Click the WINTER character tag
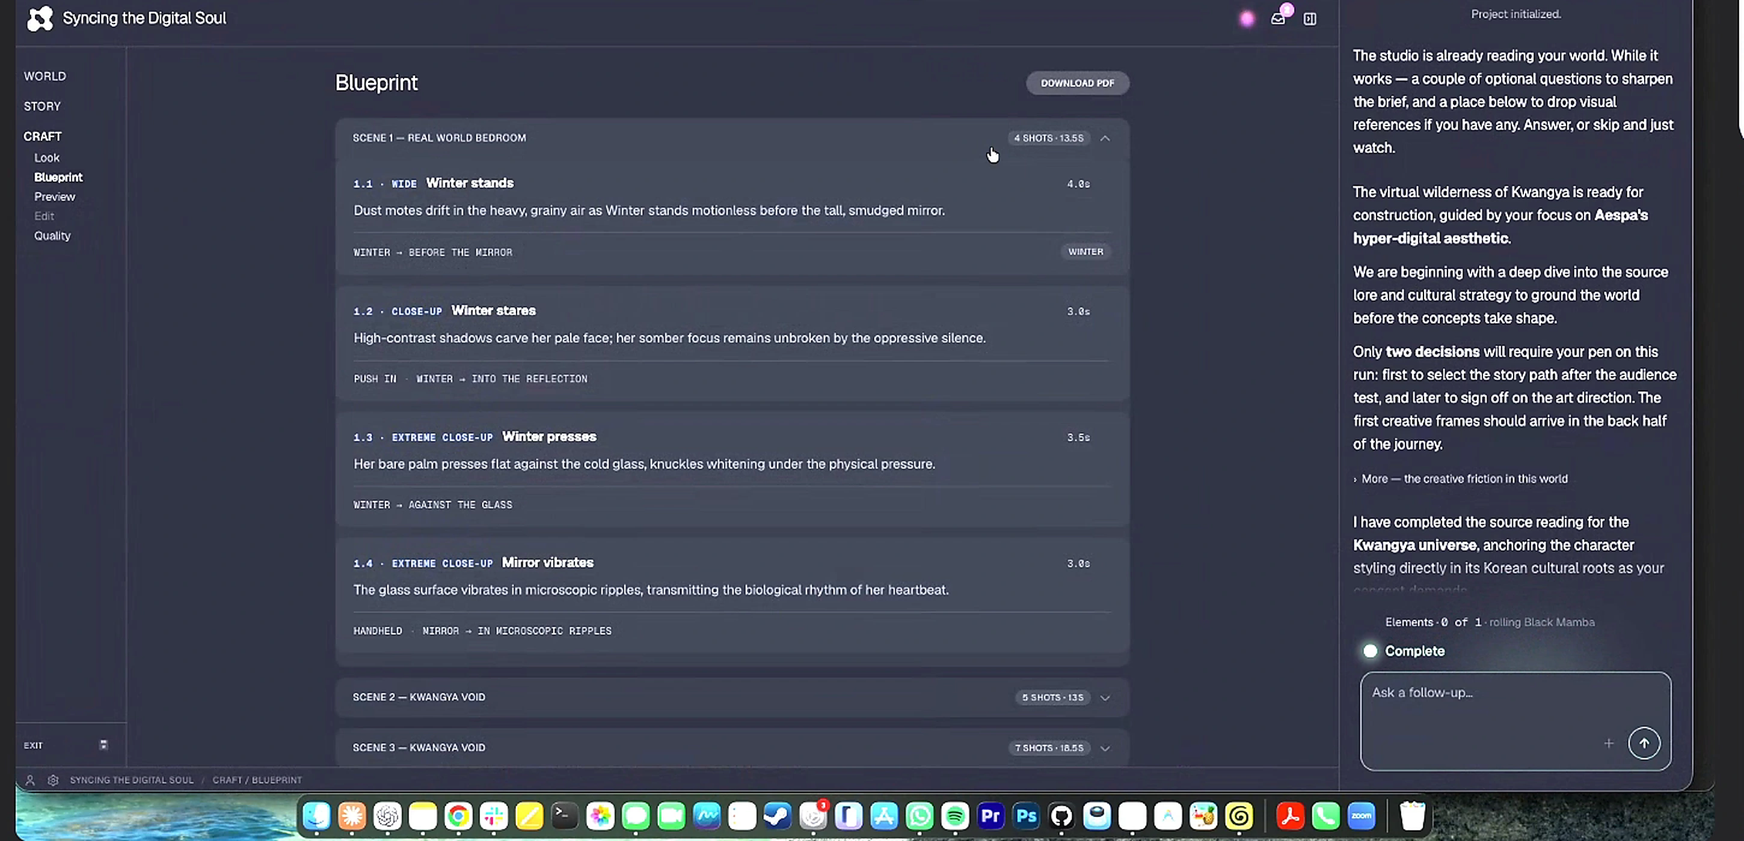The image size is (1744, 841). coord(1085,252)
